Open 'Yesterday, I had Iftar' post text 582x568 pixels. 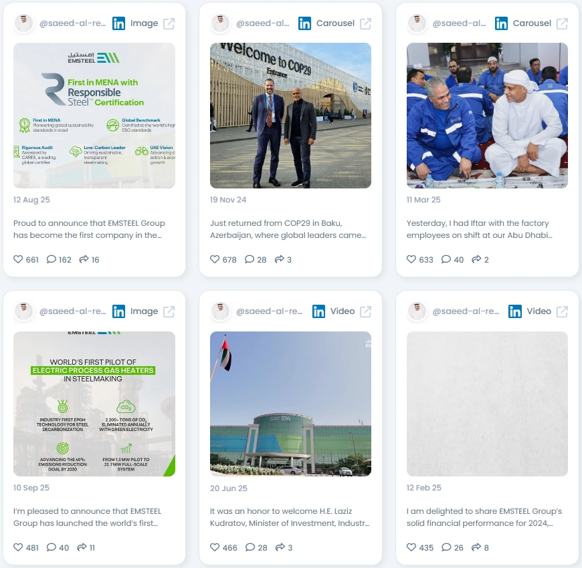(x=479, y=229)
